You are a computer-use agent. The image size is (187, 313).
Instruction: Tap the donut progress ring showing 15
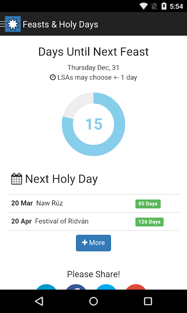pos(93,124)
